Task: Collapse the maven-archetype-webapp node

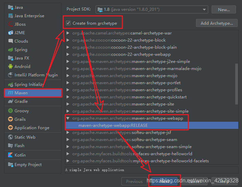Action: point(68,118)
